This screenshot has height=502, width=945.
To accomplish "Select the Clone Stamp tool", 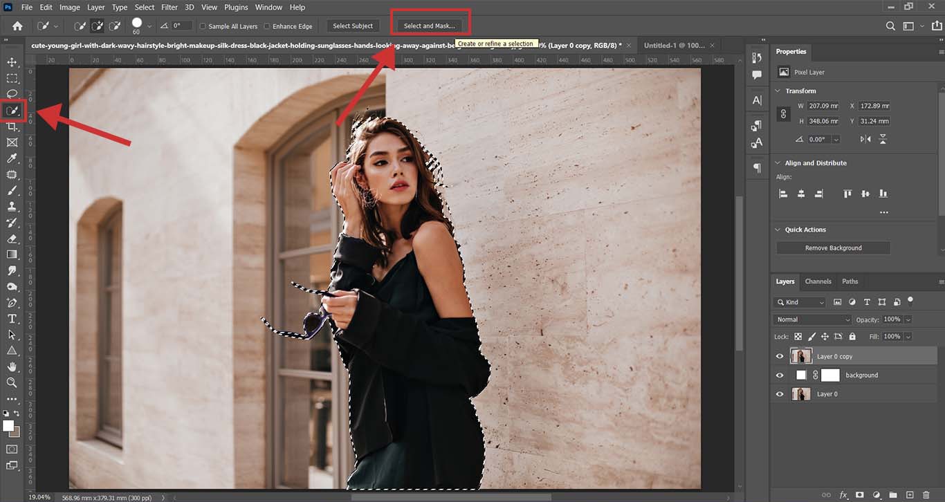I will pos(12,206).
